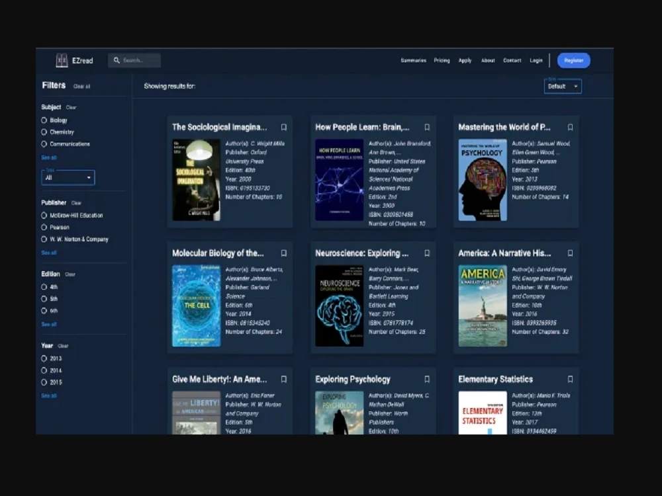
Task: Open Apply nav item
Action: click(465, 60)
